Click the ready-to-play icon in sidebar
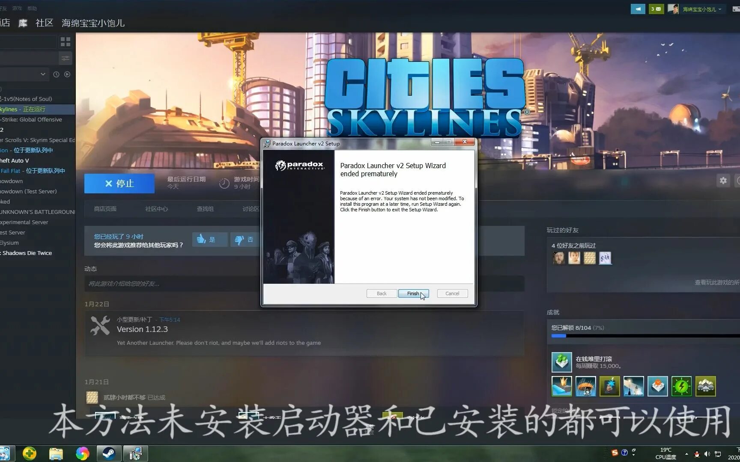 click(x=67, y=74)
